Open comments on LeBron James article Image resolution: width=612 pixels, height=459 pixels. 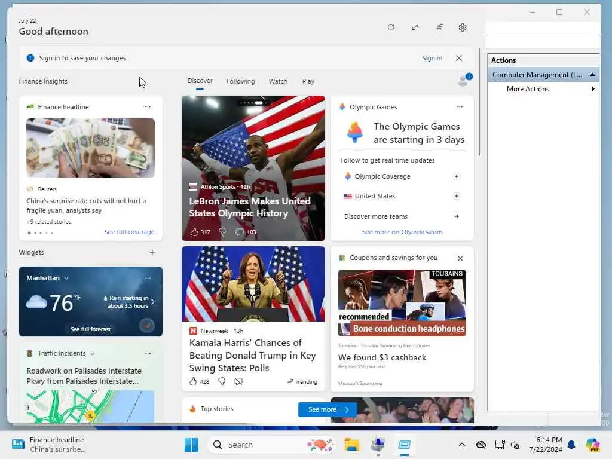click(x=239, y=232)
